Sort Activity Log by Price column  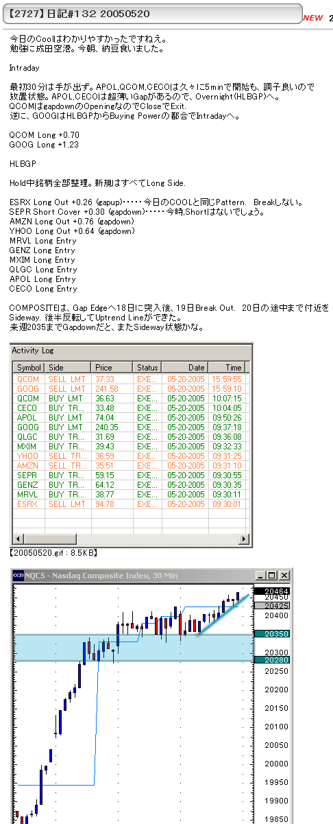tap(112, 368)
